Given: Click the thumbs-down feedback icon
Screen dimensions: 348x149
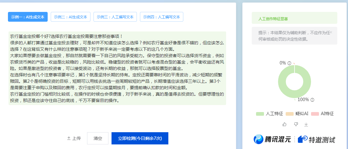Looking at the screenshot, I should pos(296,124).
